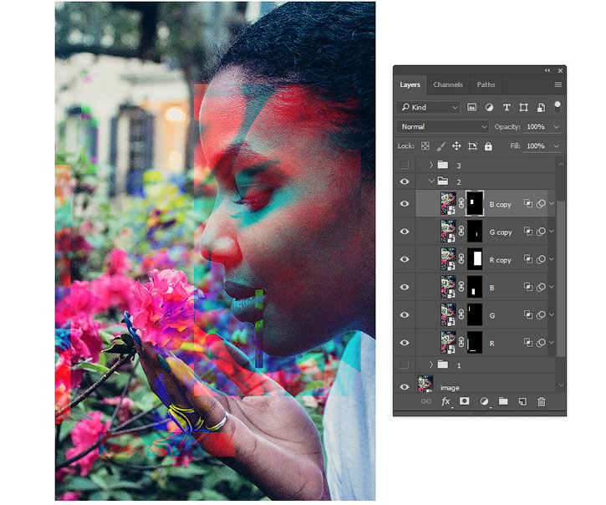Select the G copy layer name
Image resolution: width=606 pixels, height=505 pixels.
click(x=501, y=232)
